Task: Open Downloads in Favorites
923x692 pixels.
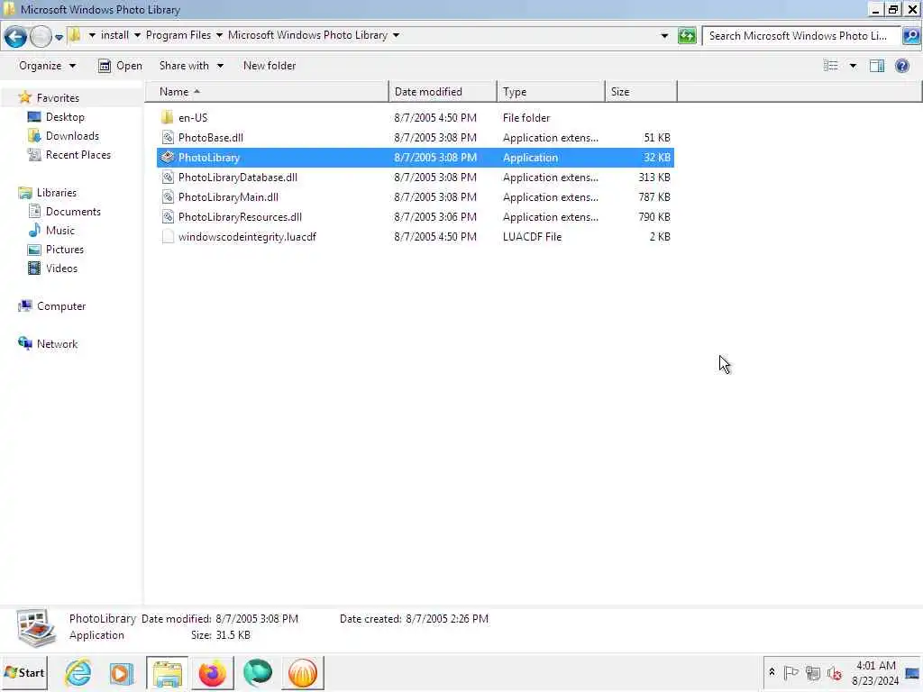Action: 72,136
